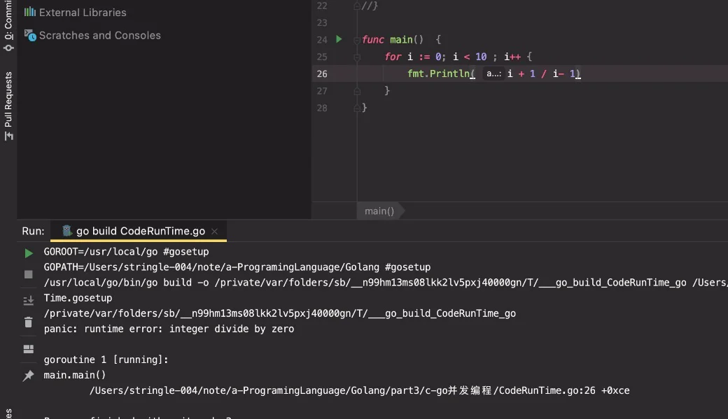Open the Commit tool window

(8, 25)
